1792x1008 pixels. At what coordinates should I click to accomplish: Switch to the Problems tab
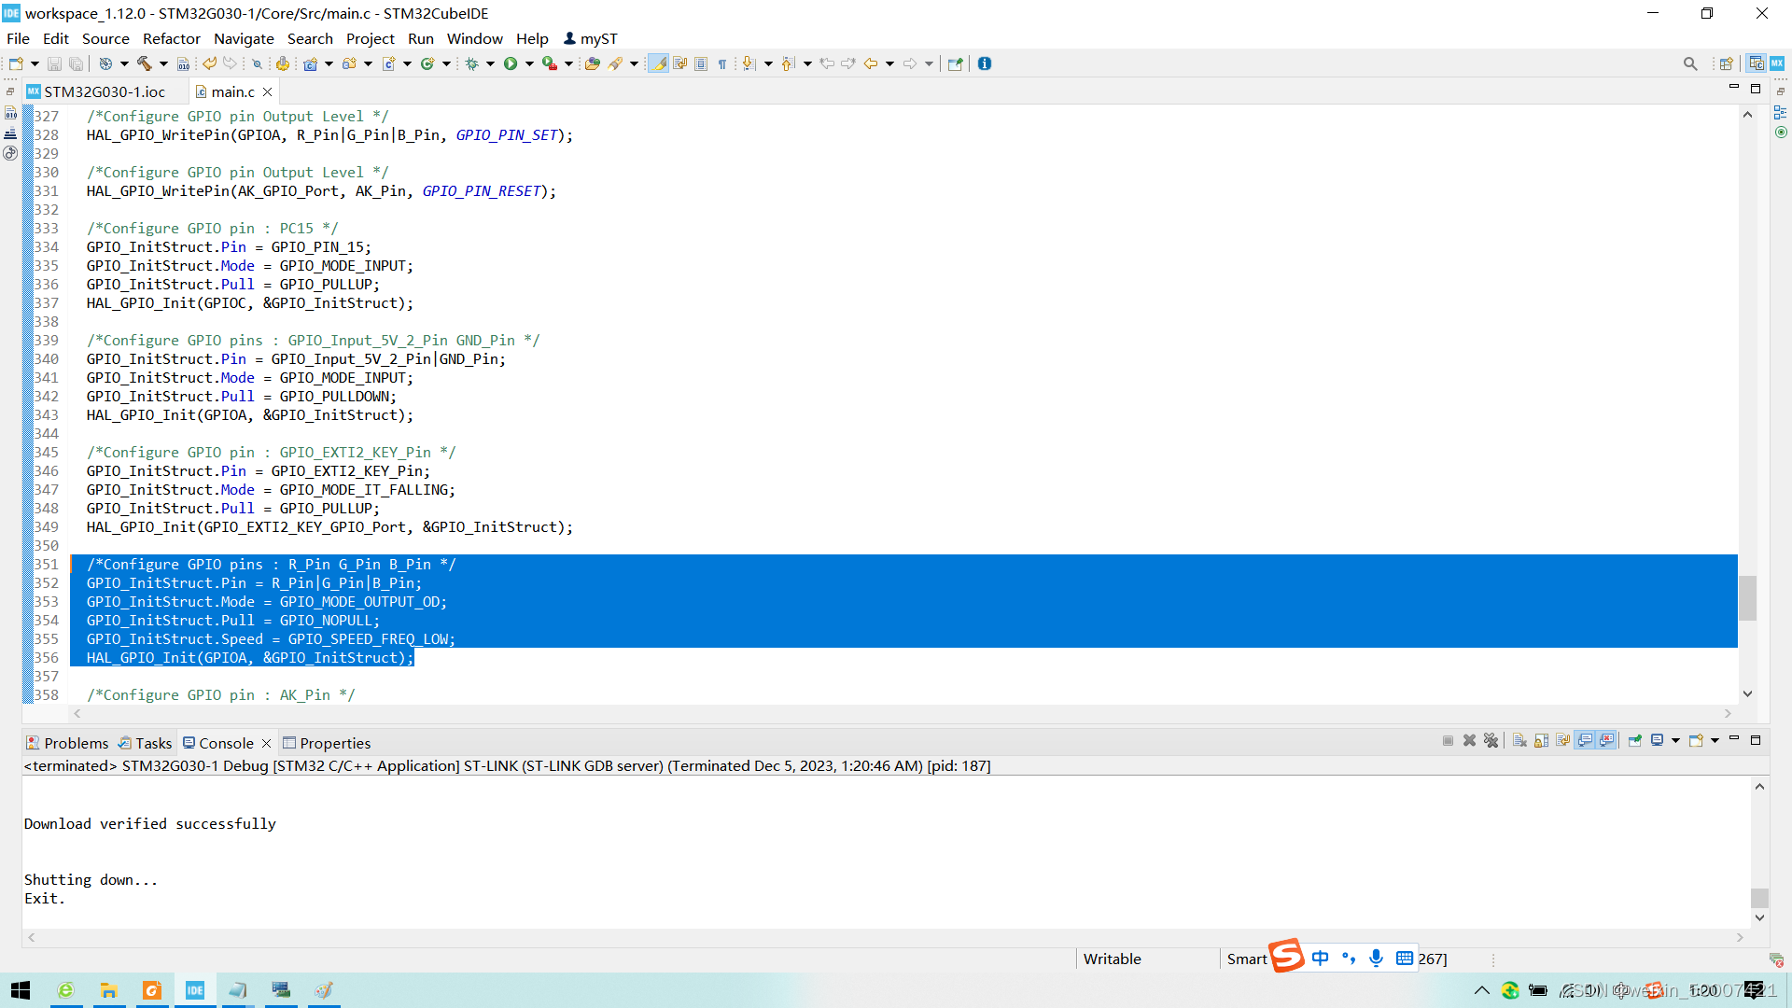(67, 743)
